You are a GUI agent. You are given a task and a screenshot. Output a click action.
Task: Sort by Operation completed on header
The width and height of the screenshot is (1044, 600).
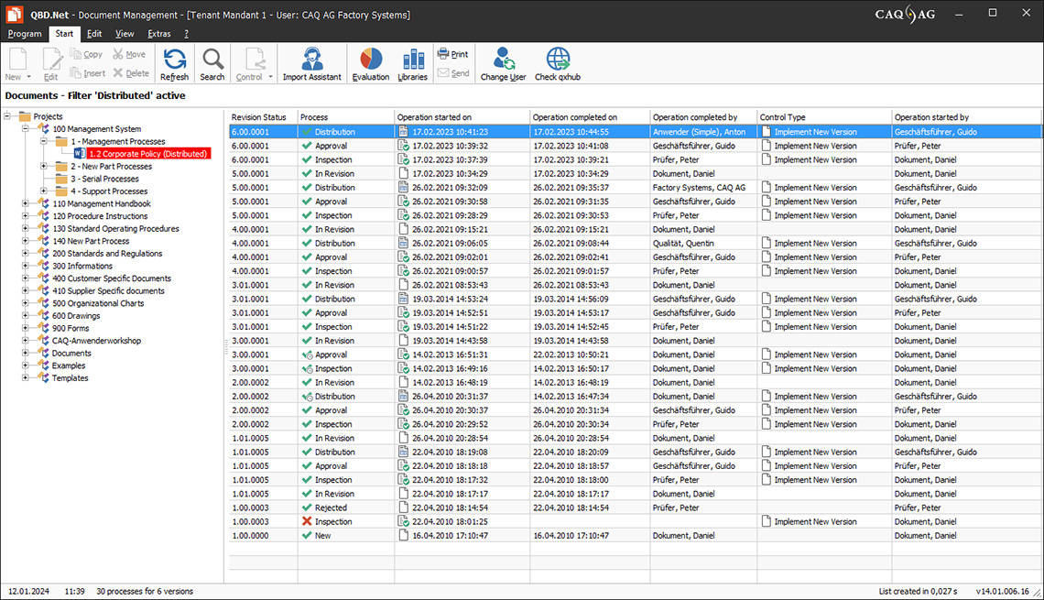(590, 117)
